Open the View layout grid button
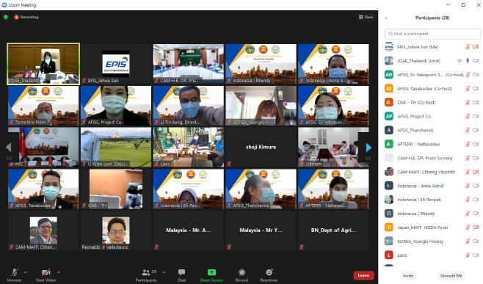Screen dimensions: 483x284 (x=366, y=18)
